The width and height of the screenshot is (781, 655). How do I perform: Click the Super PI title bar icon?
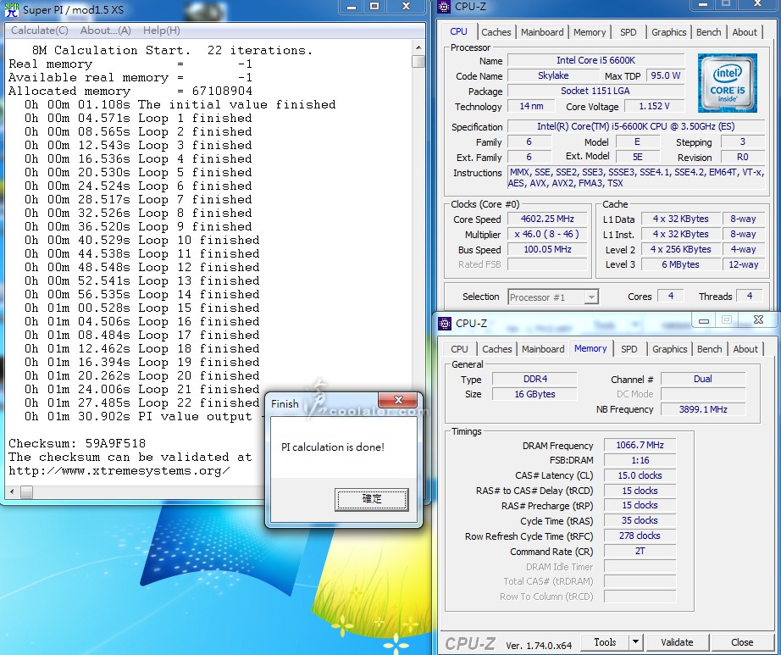click(x=12, y=9)
